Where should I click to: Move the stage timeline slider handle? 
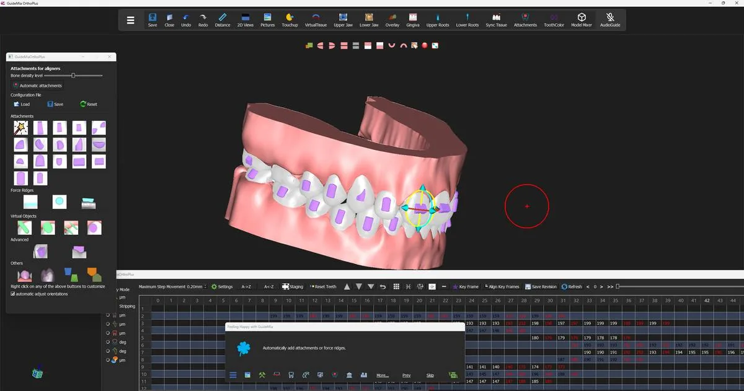(x=618, y=286)
